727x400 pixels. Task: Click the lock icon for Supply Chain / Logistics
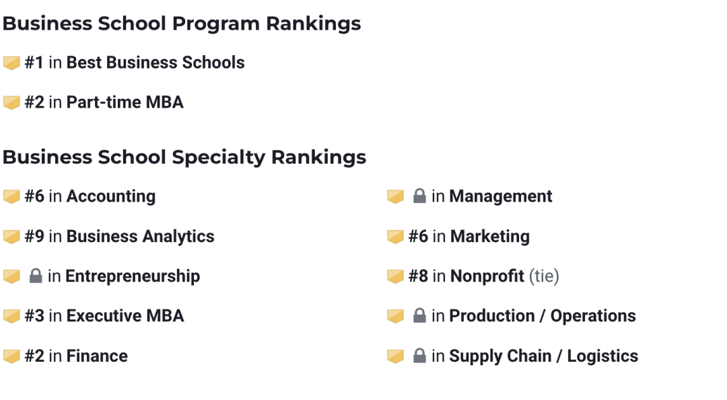pyautogui.click(x=419, y=356)
